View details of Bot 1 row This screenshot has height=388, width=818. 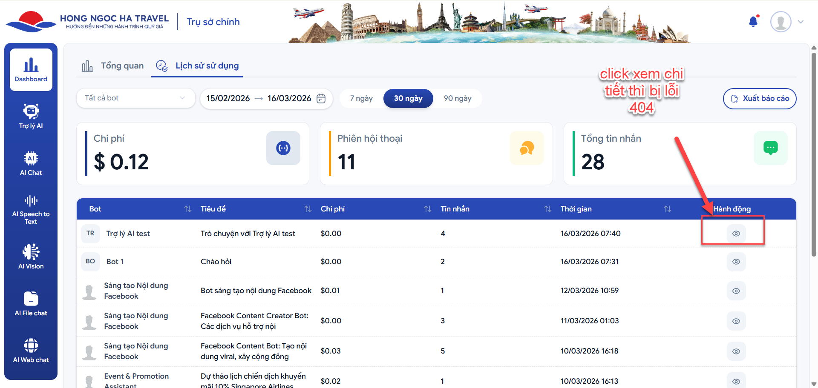point(736,262)
